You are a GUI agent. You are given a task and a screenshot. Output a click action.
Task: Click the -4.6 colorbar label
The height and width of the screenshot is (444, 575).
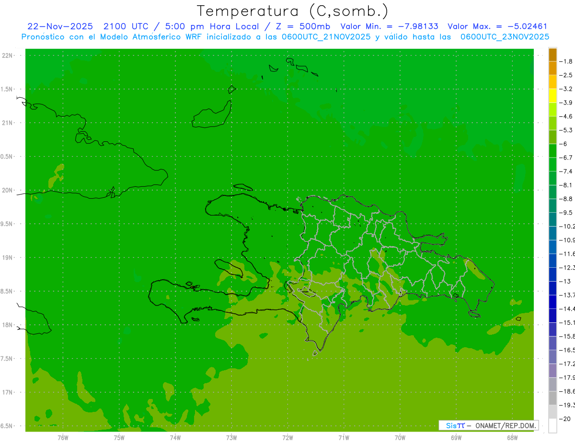click(566, 116)
